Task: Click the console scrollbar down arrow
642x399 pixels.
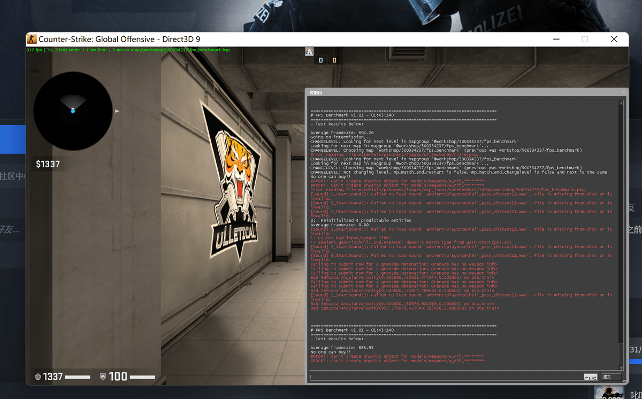Action: pos(621,367)
